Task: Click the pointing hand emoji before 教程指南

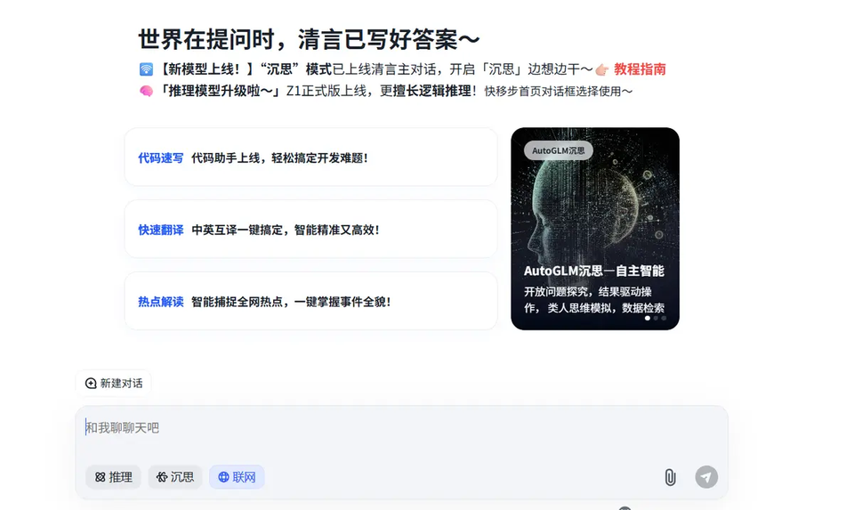Action: [x=602, y=69]
